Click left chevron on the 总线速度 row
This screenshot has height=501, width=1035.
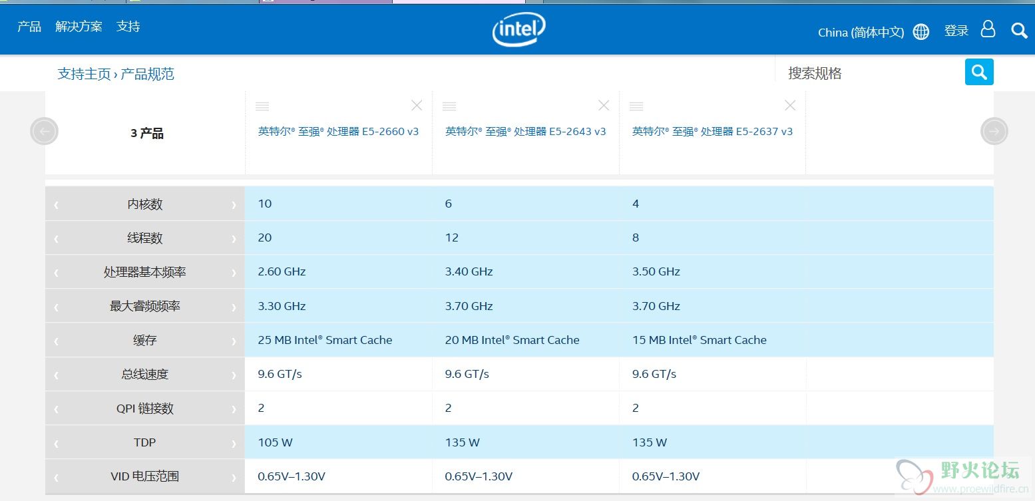pyautogui.click(x=56, y=375)
